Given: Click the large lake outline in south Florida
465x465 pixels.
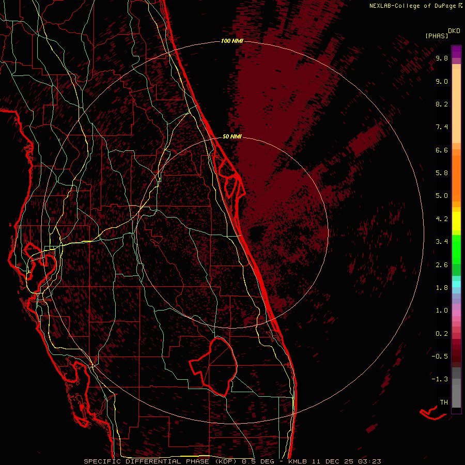Looking at the screenshot, I should tap(213, 366).
